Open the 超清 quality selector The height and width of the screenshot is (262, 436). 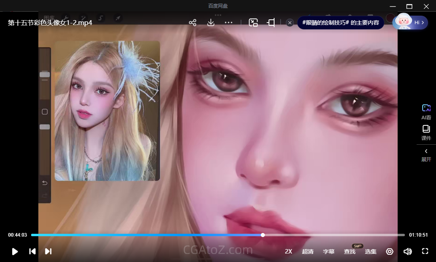[x=308, y=252]
